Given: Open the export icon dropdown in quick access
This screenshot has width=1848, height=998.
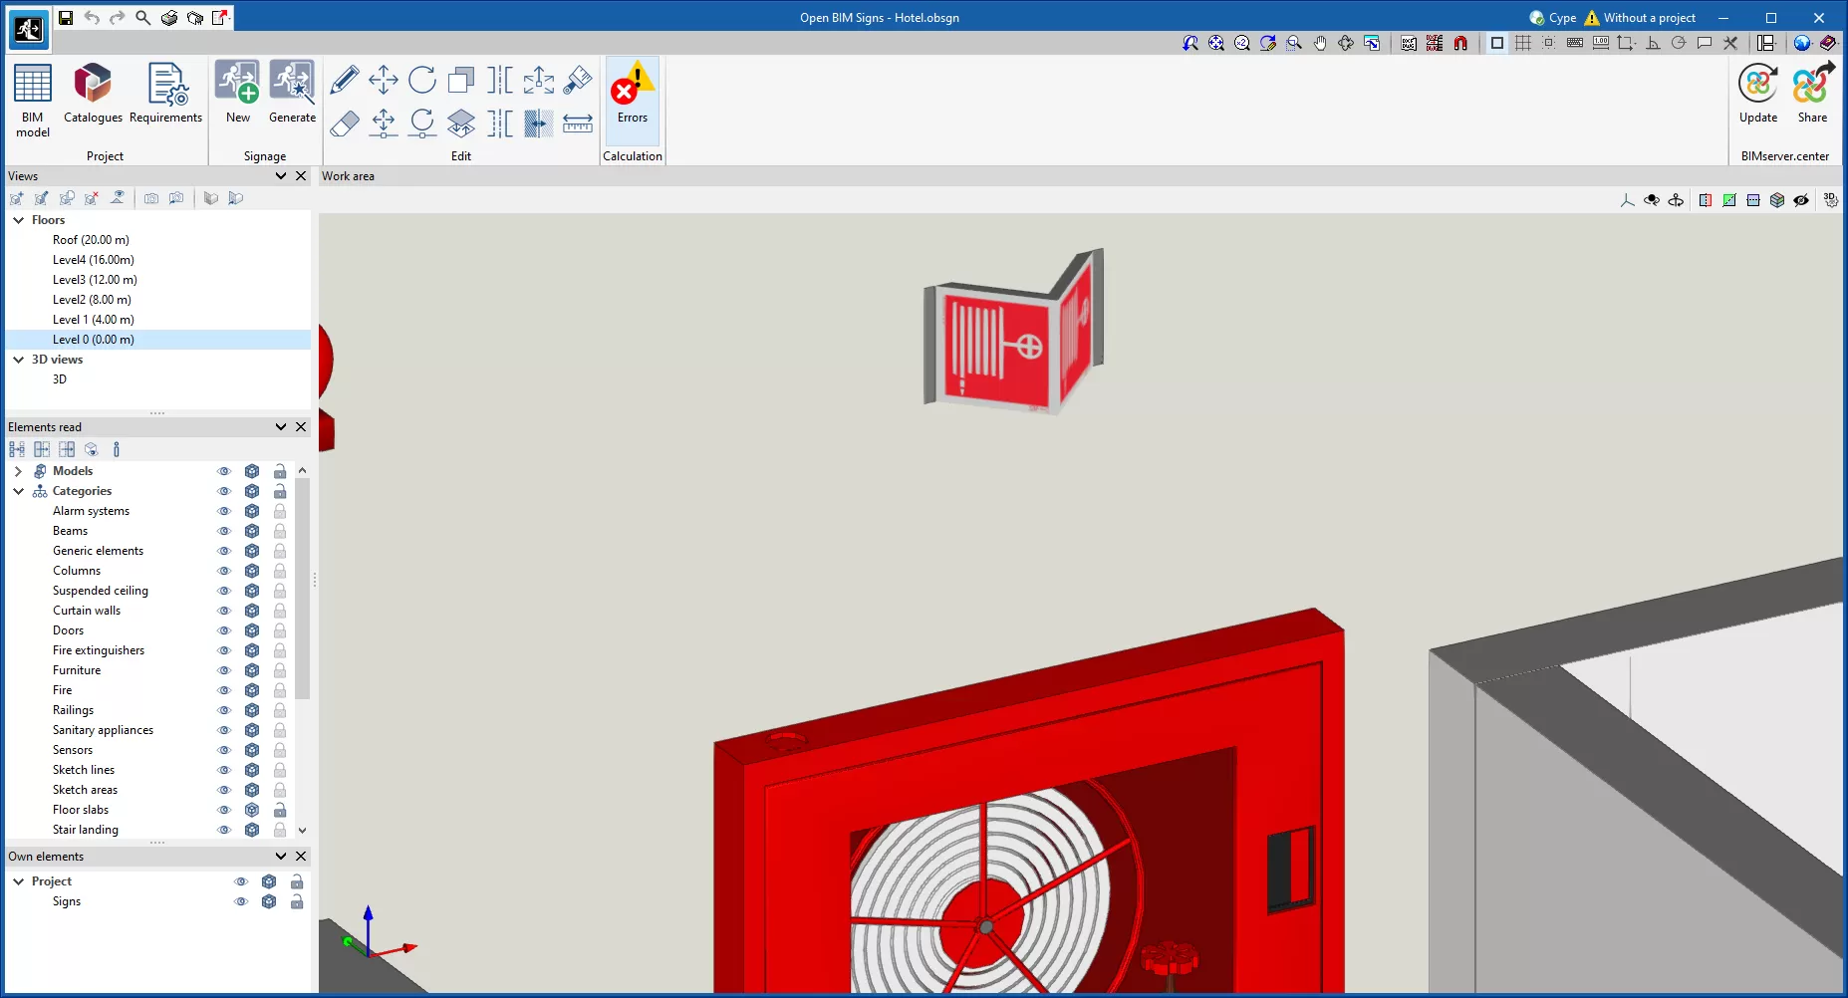Looking at the screenshot, I should pos(221,17).
